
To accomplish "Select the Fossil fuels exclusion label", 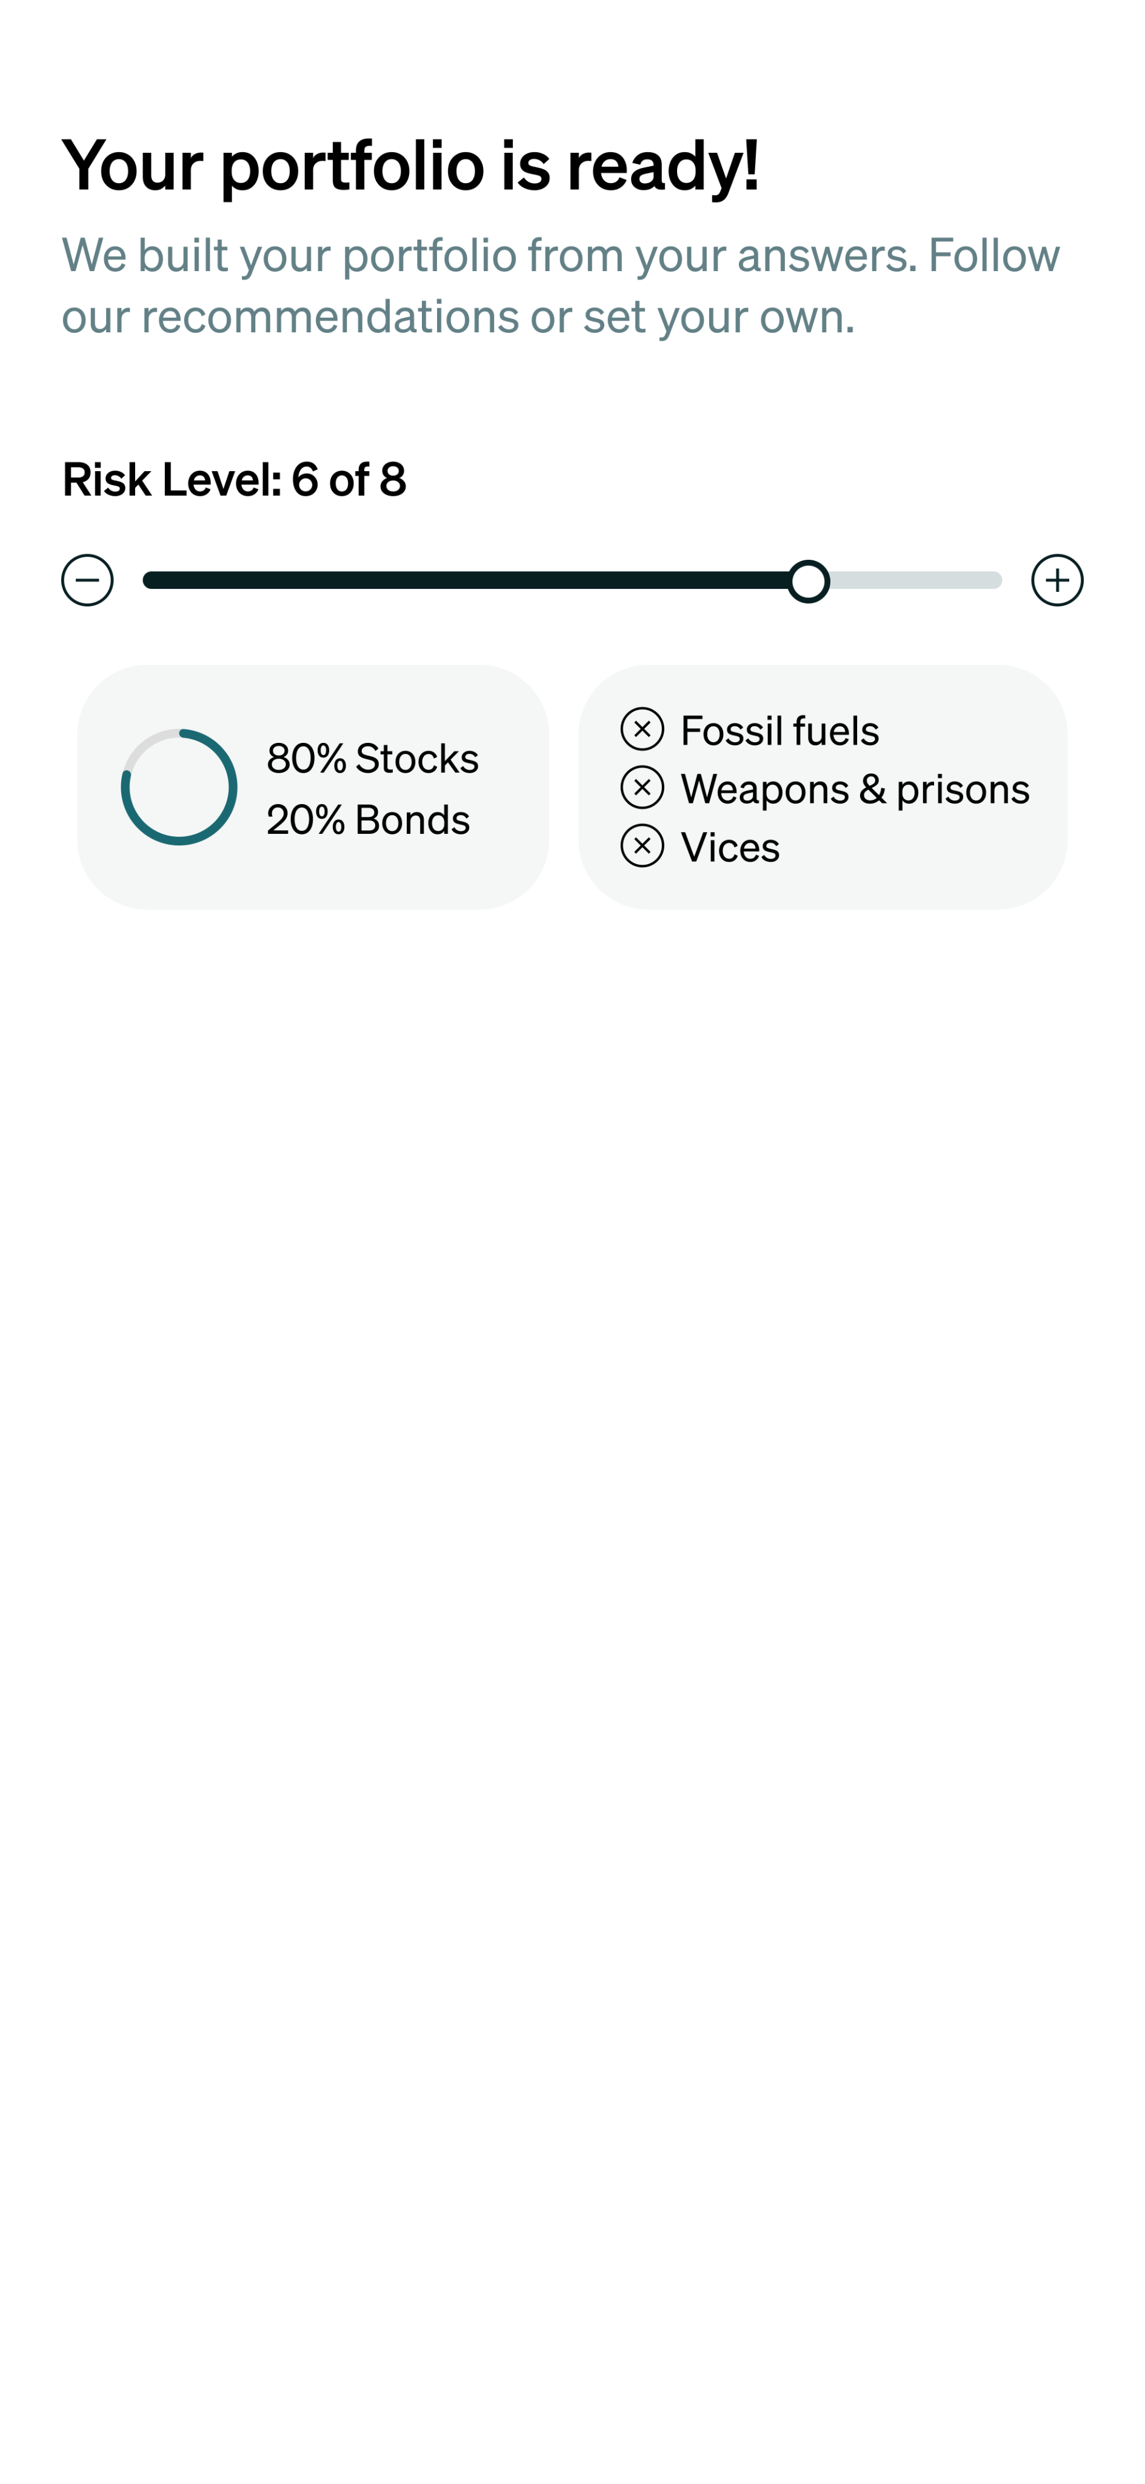I will [779, 731].
